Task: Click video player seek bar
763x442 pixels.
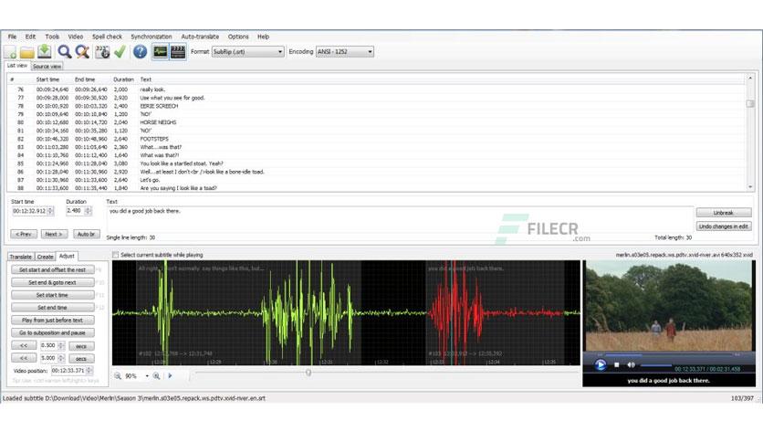Action: [669, 355]
